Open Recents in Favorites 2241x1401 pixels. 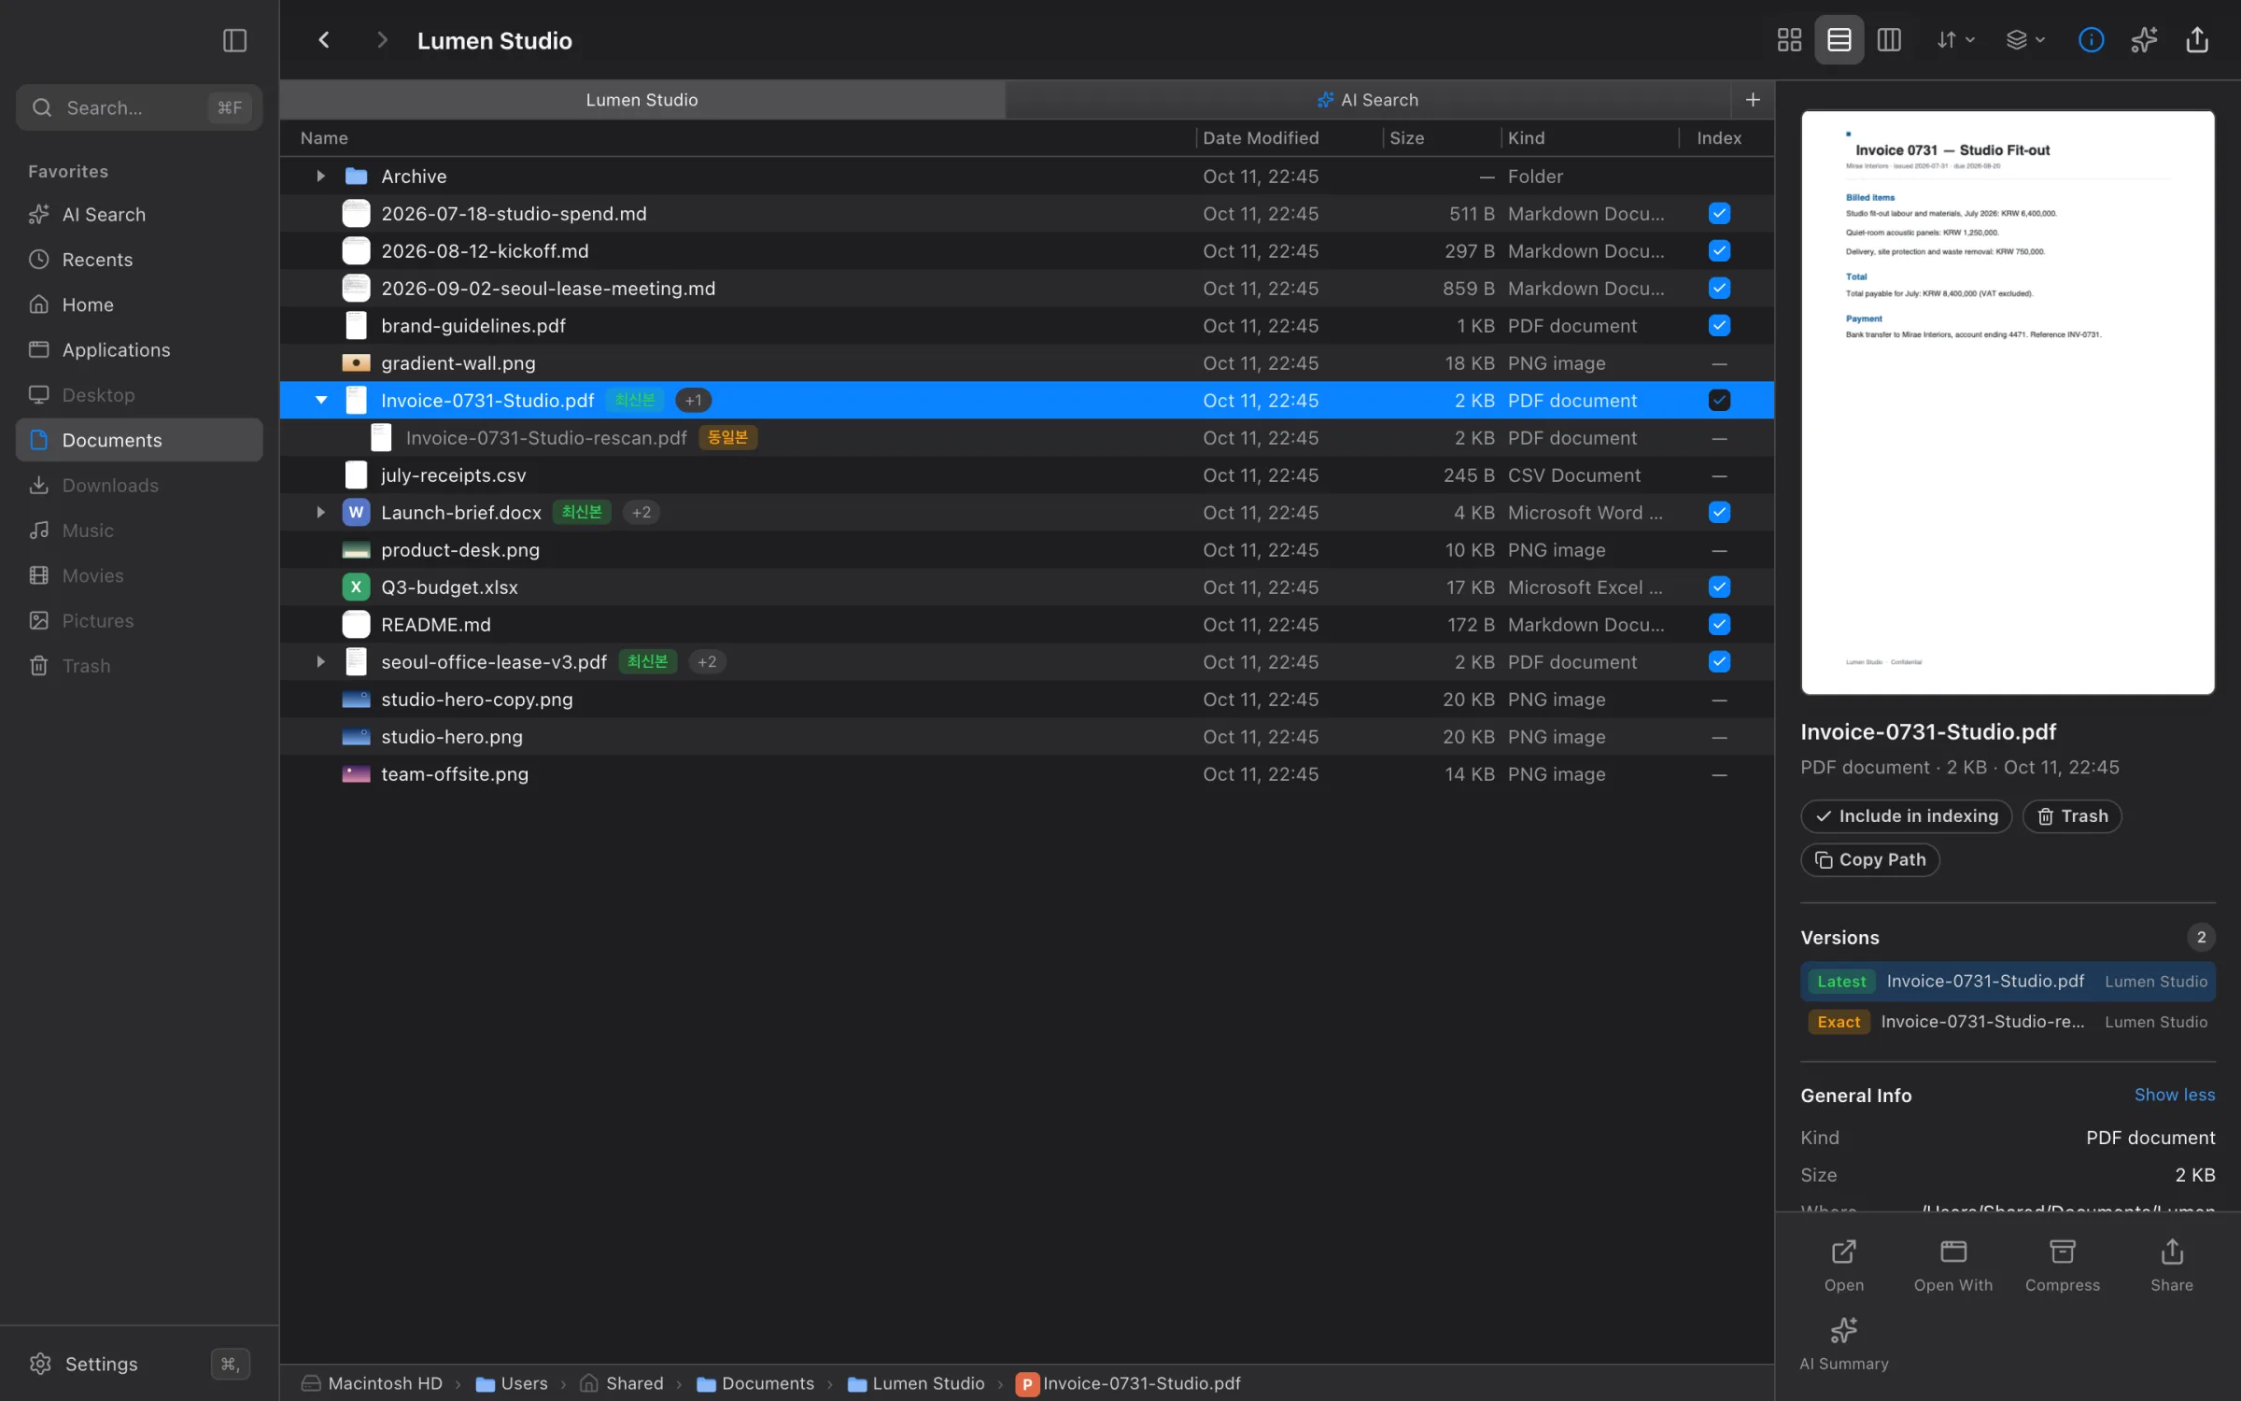click(139, 260)
